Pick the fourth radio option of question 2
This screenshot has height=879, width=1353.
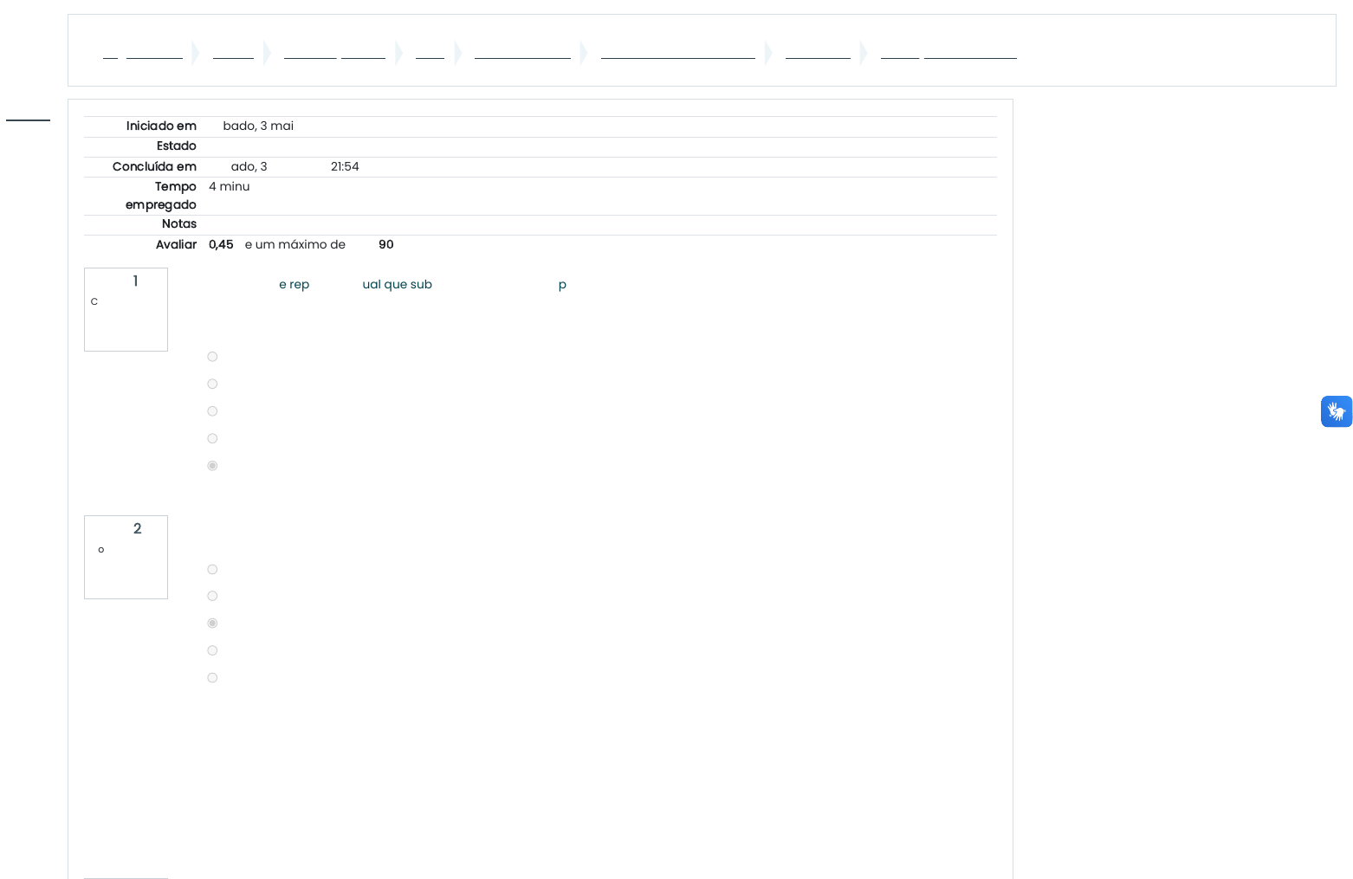212,651
